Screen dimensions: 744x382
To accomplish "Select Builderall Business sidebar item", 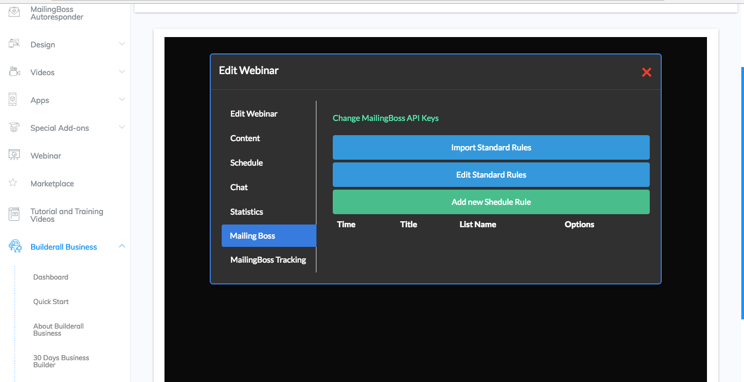I will 64,247.
